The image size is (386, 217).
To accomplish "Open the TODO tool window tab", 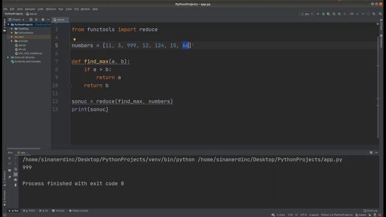I will (29, 211).
